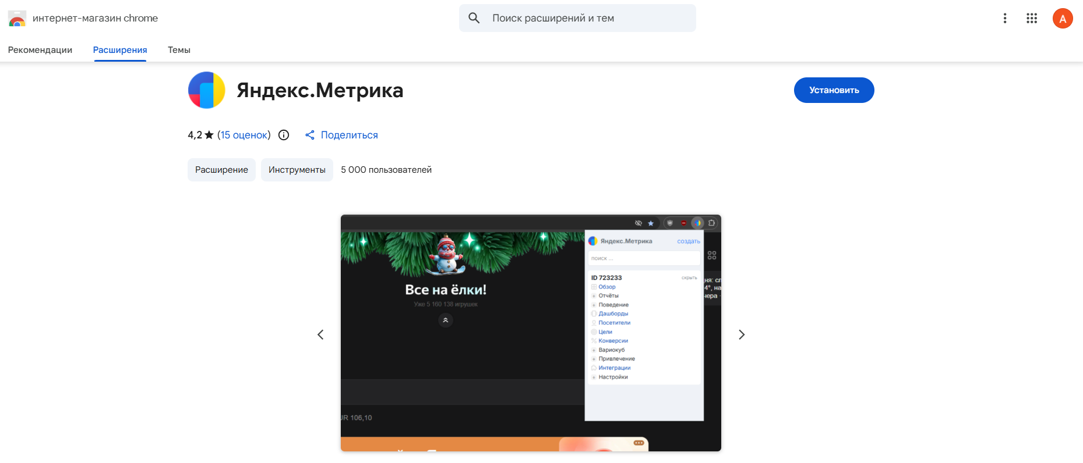Image resolution: width=1083 pixels, height=463 pixels.
Task: Select the Расширение category chip
Action: click(x=221, y=170)
